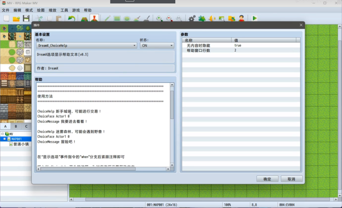Open the 状态 ON dropdown
This screenshot has height=208, width=342.
tap(157, 45)
